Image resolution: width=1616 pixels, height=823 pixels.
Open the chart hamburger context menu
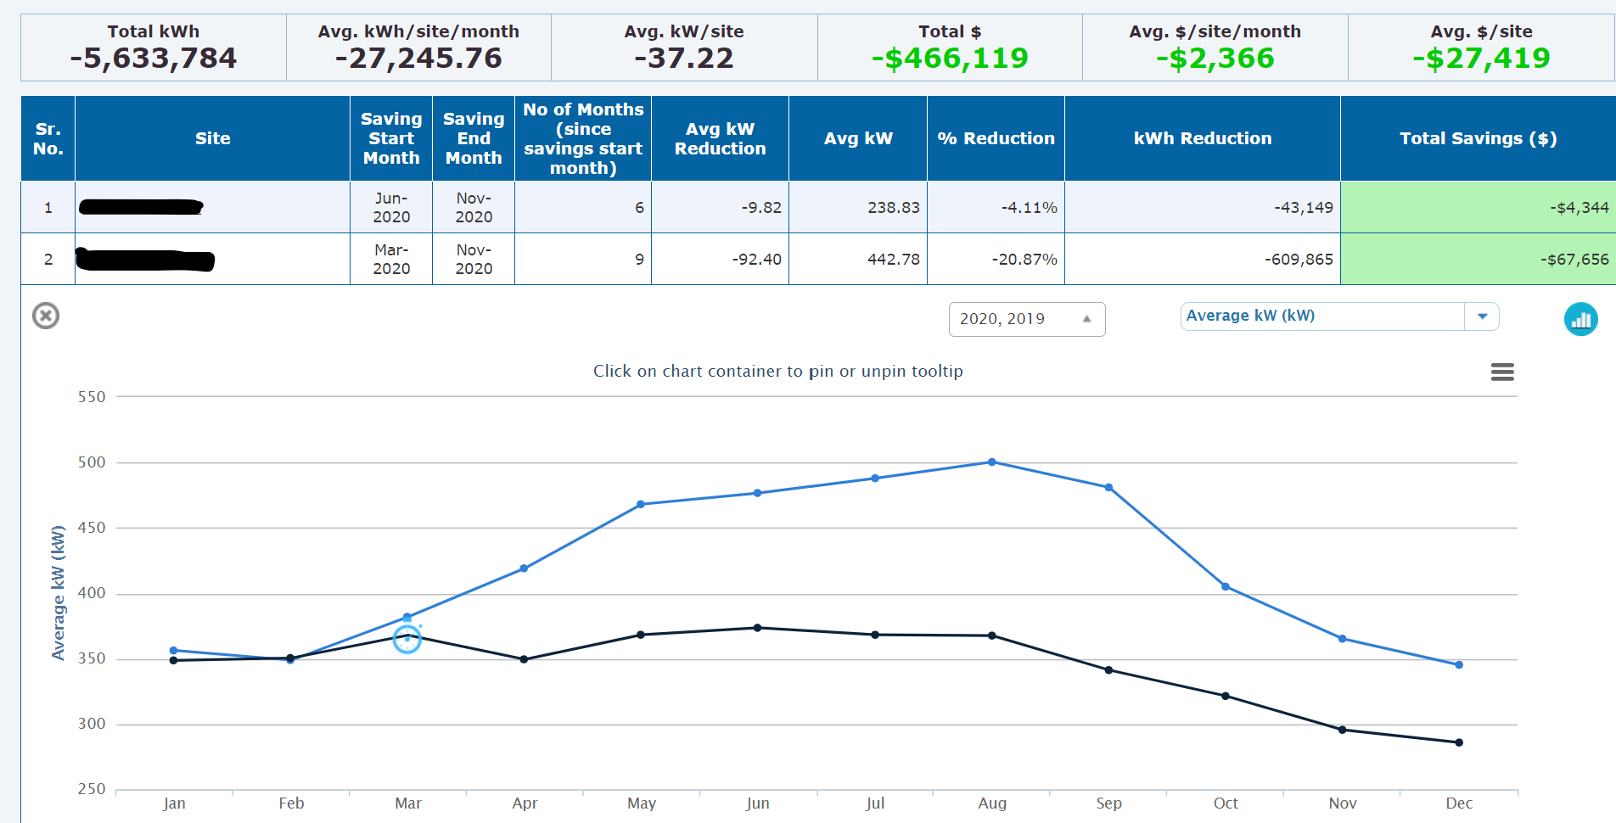pos(1502,372)
